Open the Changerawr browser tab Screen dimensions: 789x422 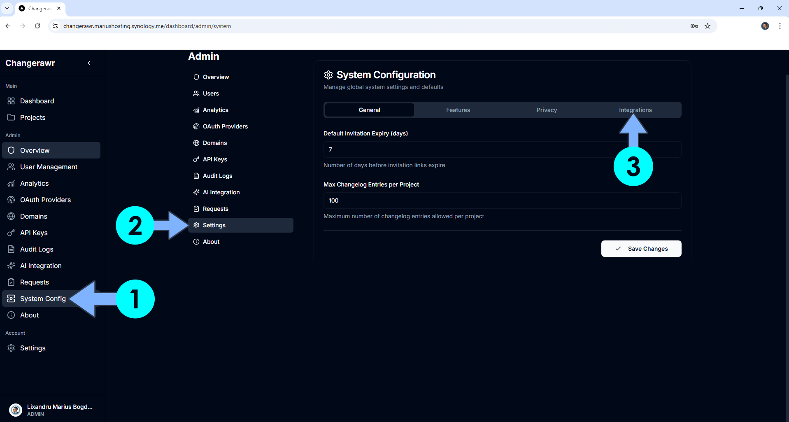pyautogui.click(x=40, y=8)
